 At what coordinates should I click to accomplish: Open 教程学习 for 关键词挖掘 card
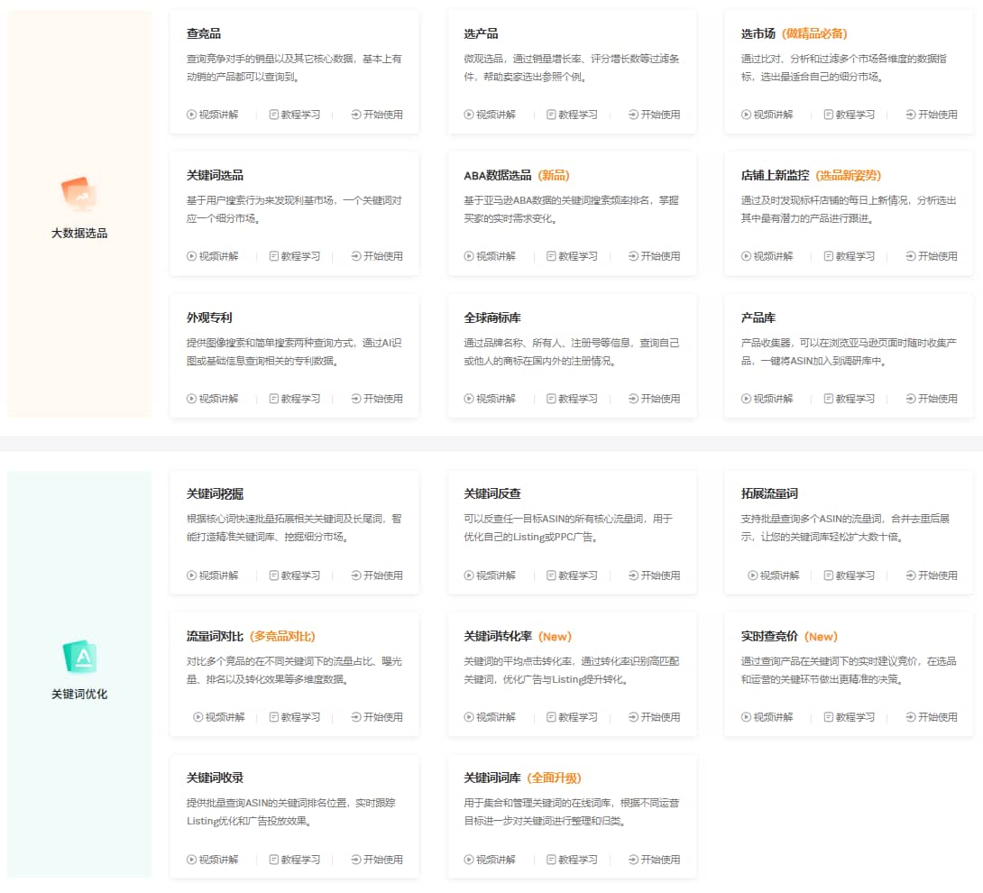295,575
